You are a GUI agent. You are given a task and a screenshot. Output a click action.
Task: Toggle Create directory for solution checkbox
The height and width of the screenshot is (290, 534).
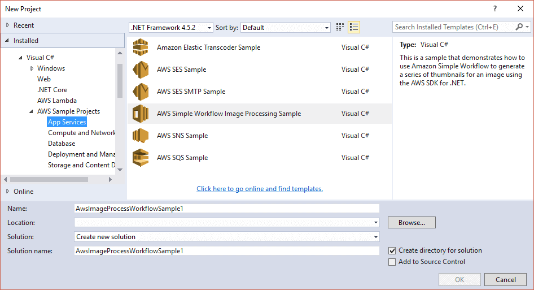click(x=392, y=251)
